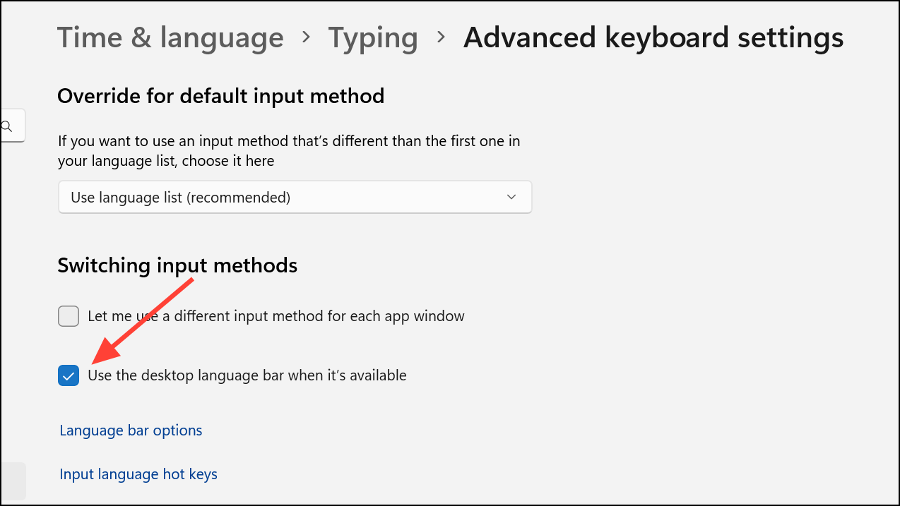The width and height of the screenshot is (900, 506).
Task: Enable different input method per app window
Action: 69,316
